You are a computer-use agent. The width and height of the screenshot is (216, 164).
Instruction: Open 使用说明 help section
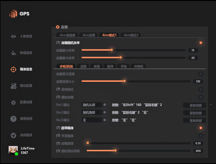tap(13, 119)
